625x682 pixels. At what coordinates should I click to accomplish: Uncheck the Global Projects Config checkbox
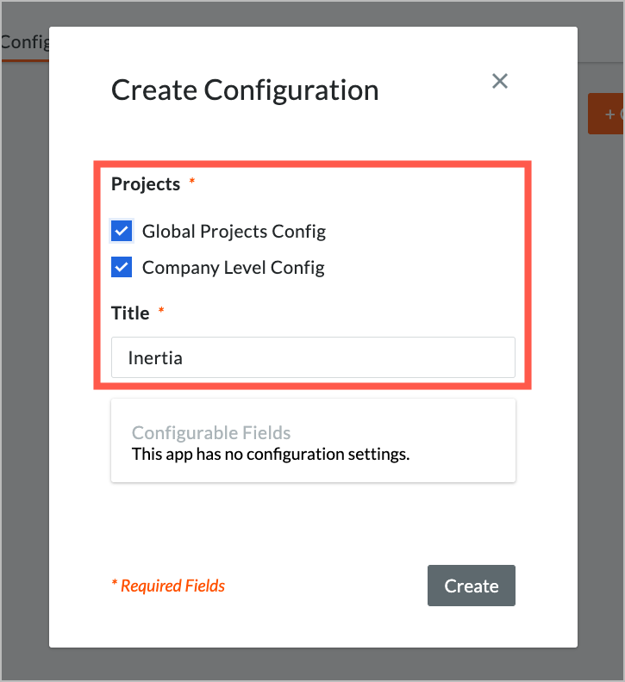[x=122, y=231]
